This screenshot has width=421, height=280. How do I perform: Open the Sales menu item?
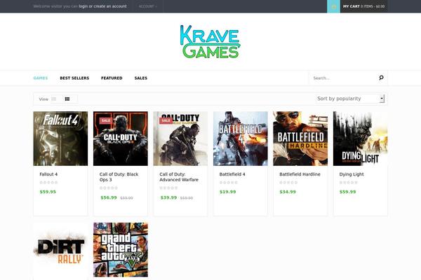coord(141,78)
